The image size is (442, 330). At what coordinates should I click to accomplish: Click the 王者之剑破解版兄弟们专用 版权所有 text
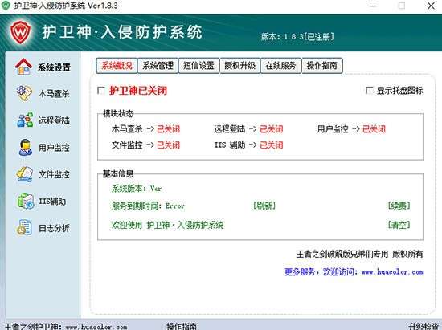click(360, 254)
